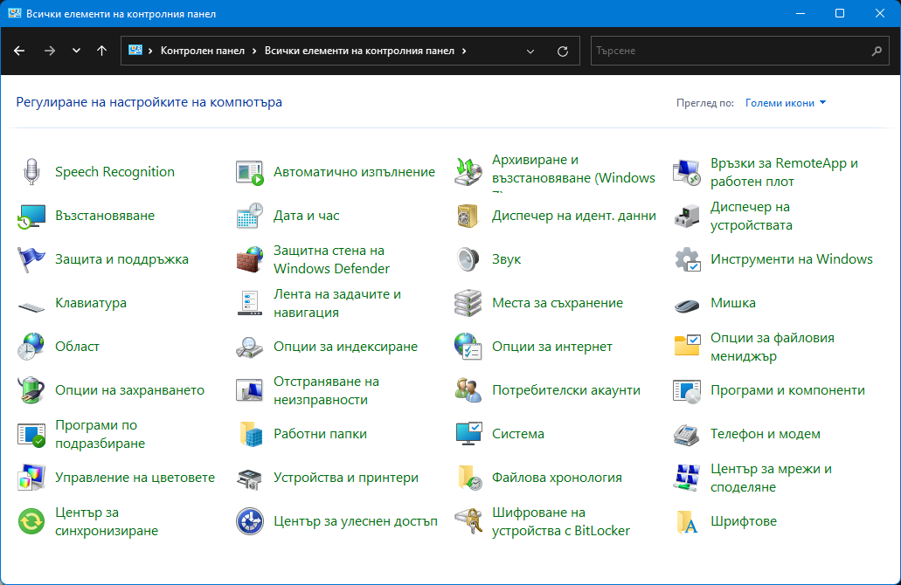Click the Система link
This screenshot has width=901, height=585.
pos(517,434)
